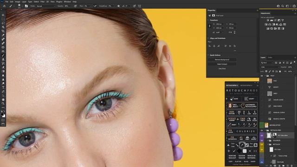Open the Image menu

[18, 2]
